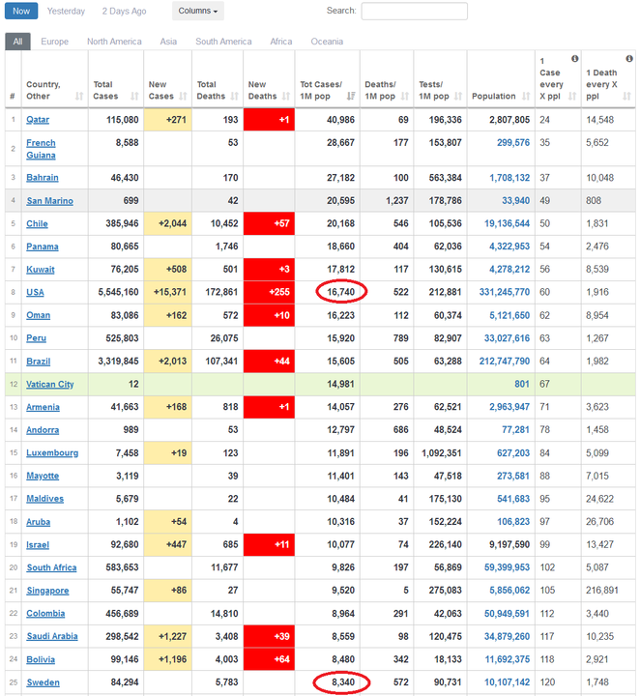Screen dimensions: 640x696
Task: Sort by Country, Other column arrows
Action: pyautogui.click(x=79, y=96)
